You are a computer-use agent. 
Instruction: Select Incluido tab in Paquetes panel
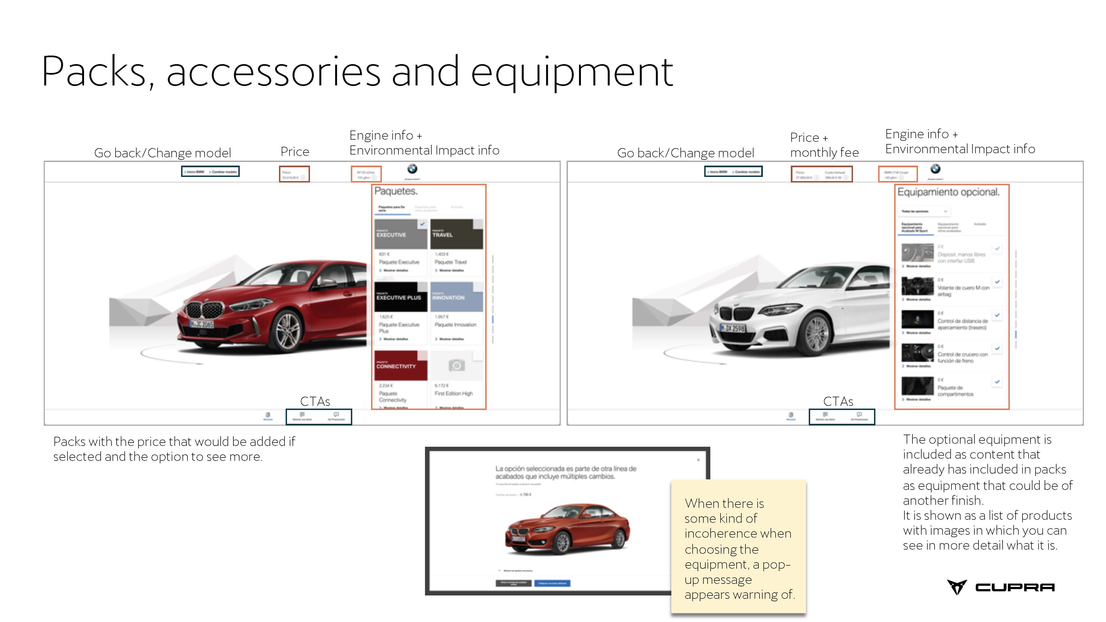point(457,207)
